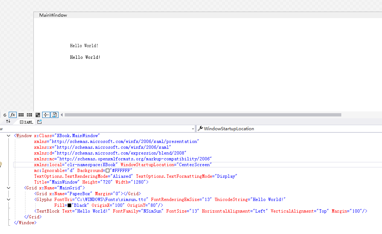Click the xmlns presentation namespace URL
382x234 pixels.
pos(124,141)
